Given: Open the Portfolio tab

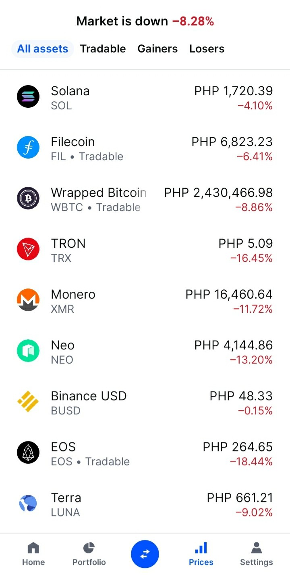Looking at the screenshot, I should point(89,554).
